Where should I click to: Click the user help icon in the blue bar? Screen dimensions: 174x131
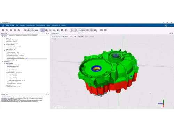click(166, 26)
